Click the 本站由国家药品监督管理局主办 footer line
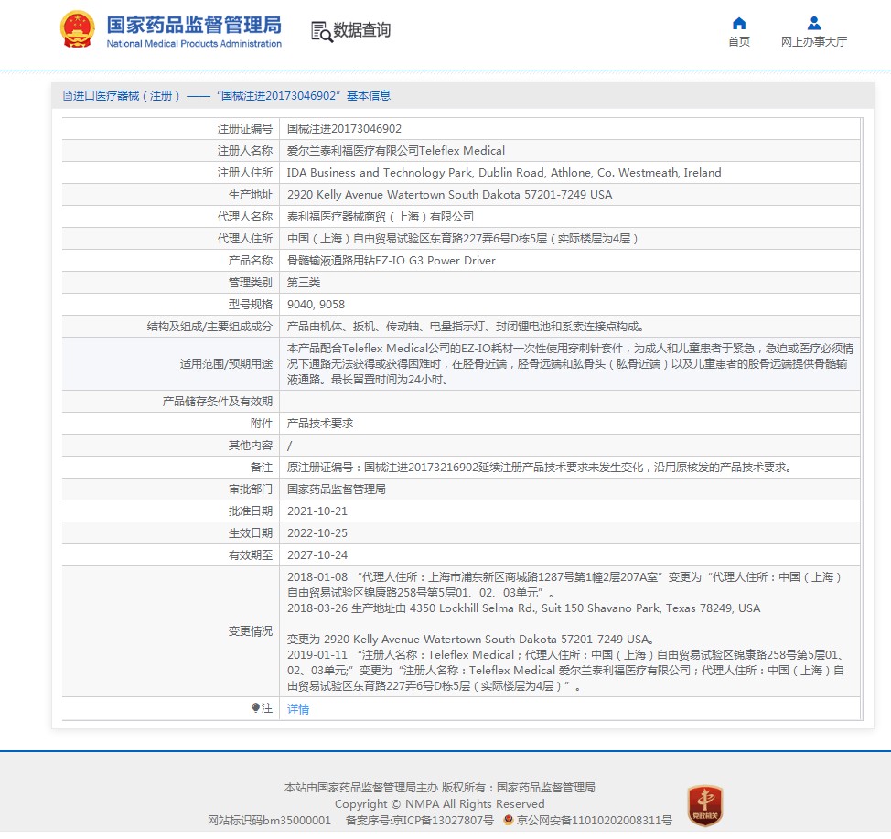This screenshot has height=839, width=891. pos(440,787)
